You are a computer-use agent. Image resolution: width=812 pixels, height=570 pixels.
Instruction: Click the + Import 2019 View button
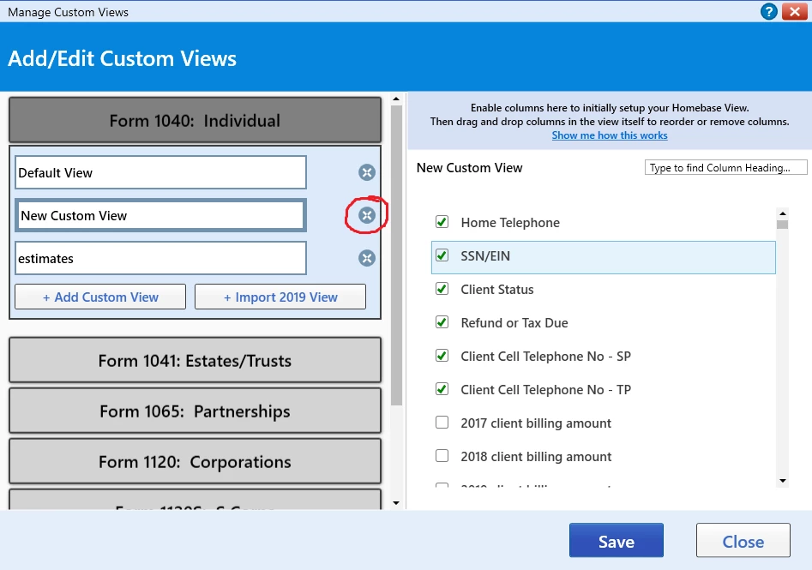pos(280,297)
